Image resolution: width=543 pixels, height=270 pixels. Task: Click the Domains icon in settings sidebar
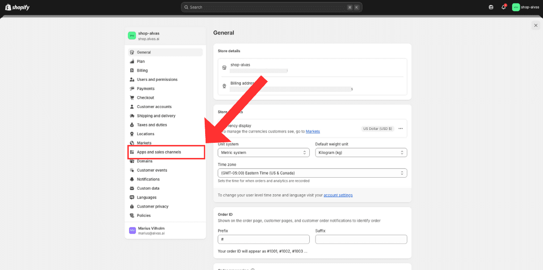pyautogui.click(x=132, y=161)
